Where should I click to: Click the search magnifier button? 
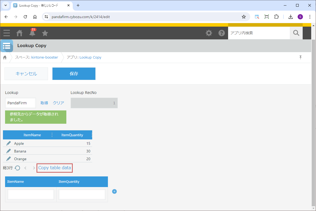[296, 33]
